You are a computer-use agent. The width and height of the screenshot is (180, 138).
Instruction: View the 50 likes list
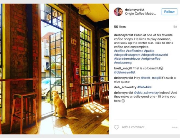[x=120, y=27]
